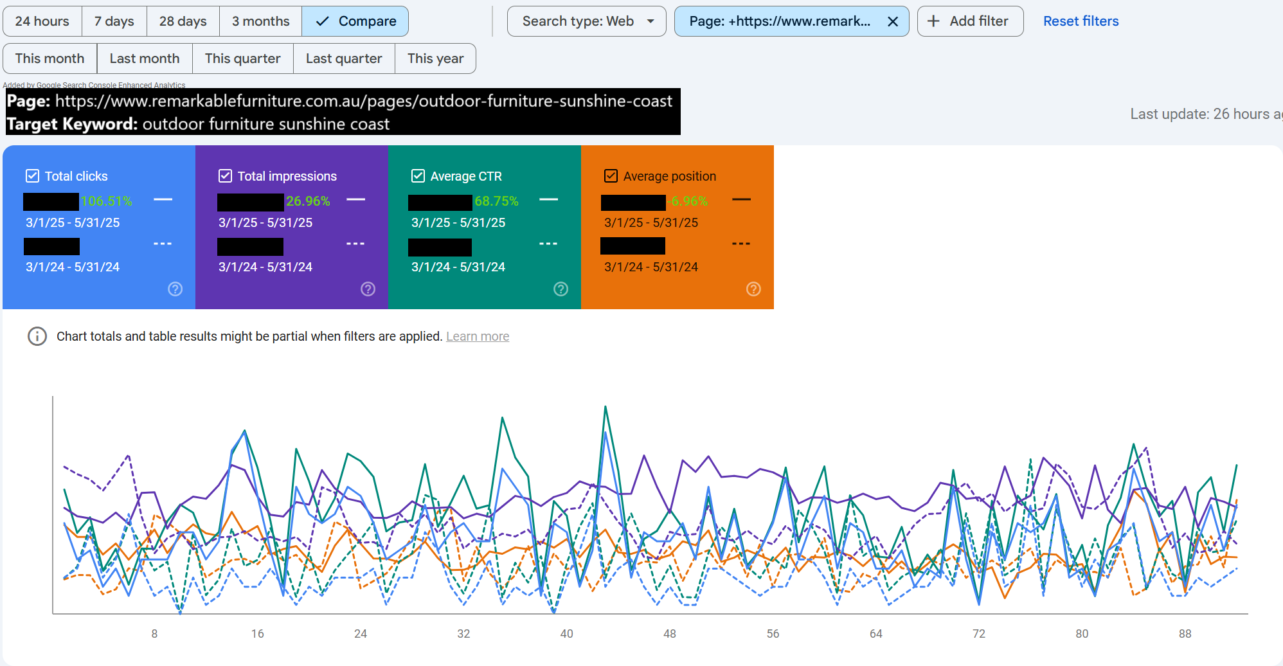Disable the Average CTR checkbox
The height and width of the screenshot is (666, 1283).
coord(418,176)
